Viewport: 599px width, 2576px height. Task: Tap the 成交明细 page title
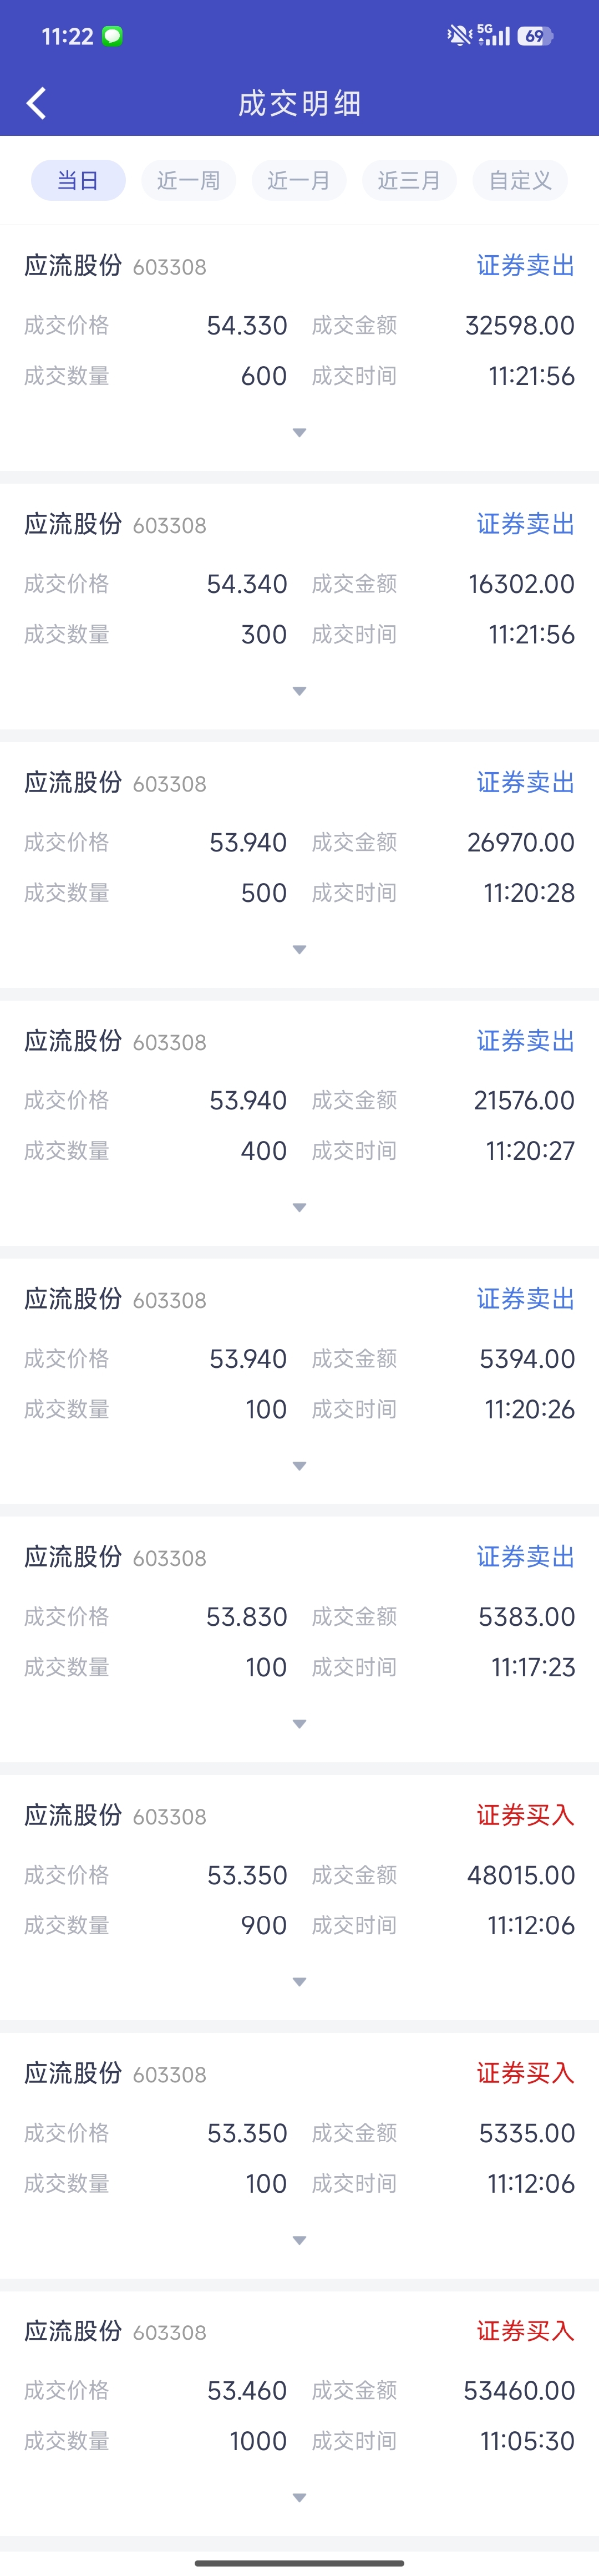[x=299, y=103]
